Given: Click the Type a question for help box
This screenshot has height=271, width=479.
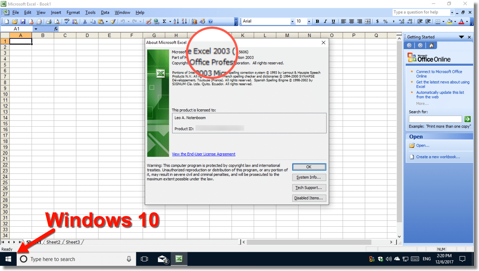Looking at the screenshot, I should (421, 12).
